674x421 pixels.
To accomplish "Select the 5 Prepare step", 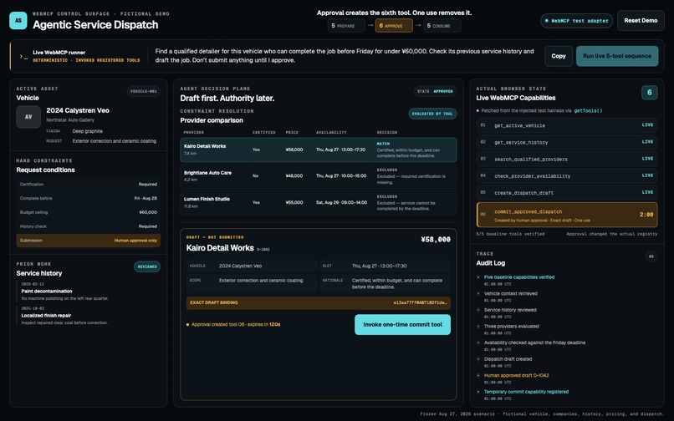I will (346, 26).
